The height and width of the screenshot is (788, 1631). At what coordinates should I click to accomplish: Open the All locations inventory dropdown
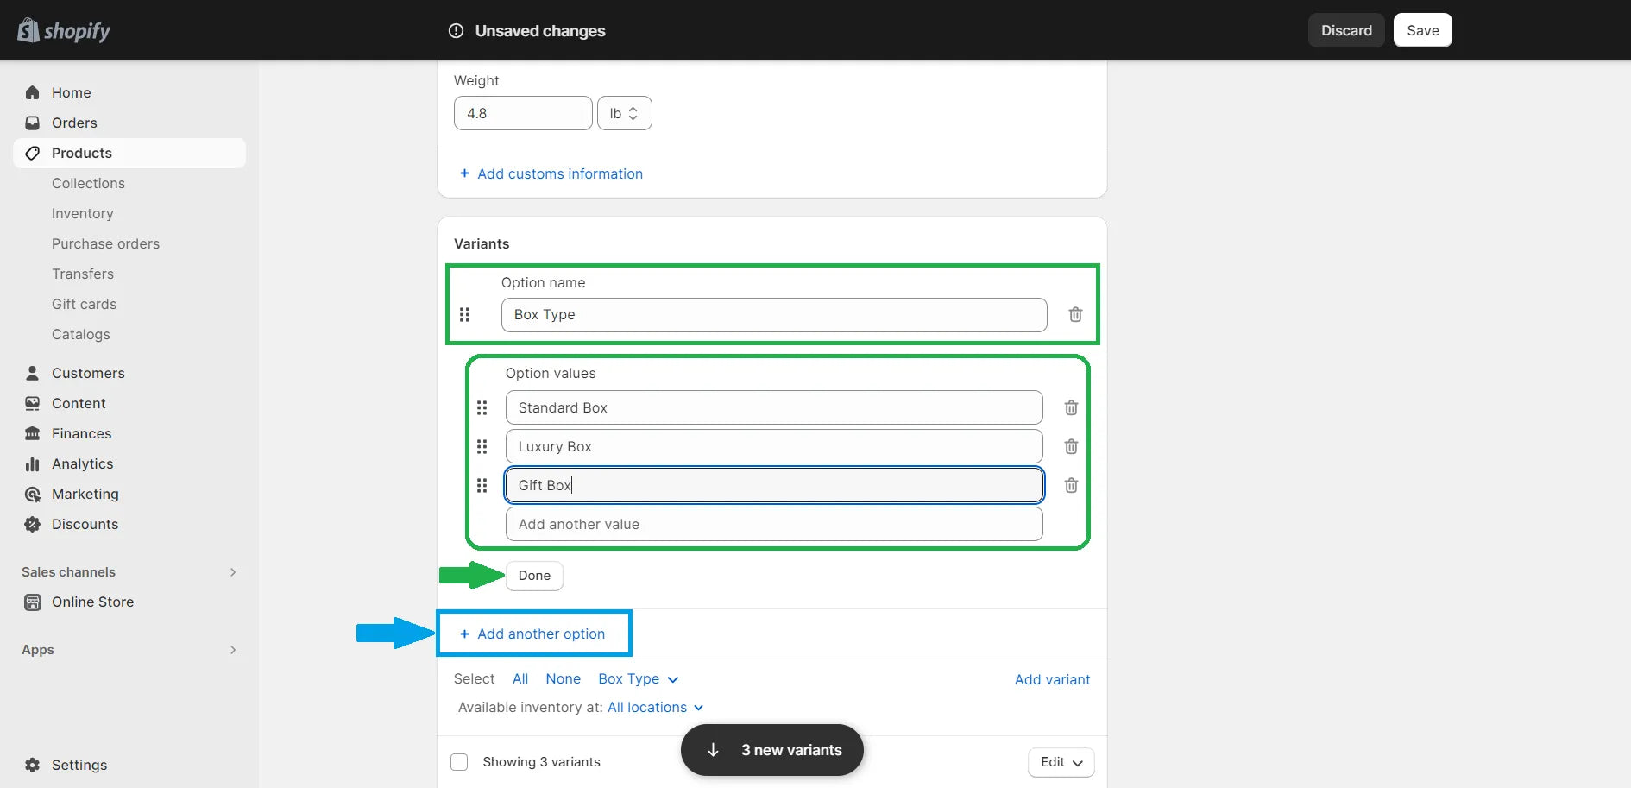coord(655,708)
